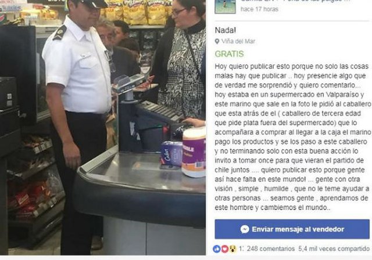The height and width of the screenshot is (260, 372).
Task: Click the location pin icon beside Viña del Mar
Action: click(x=217, y=41)
